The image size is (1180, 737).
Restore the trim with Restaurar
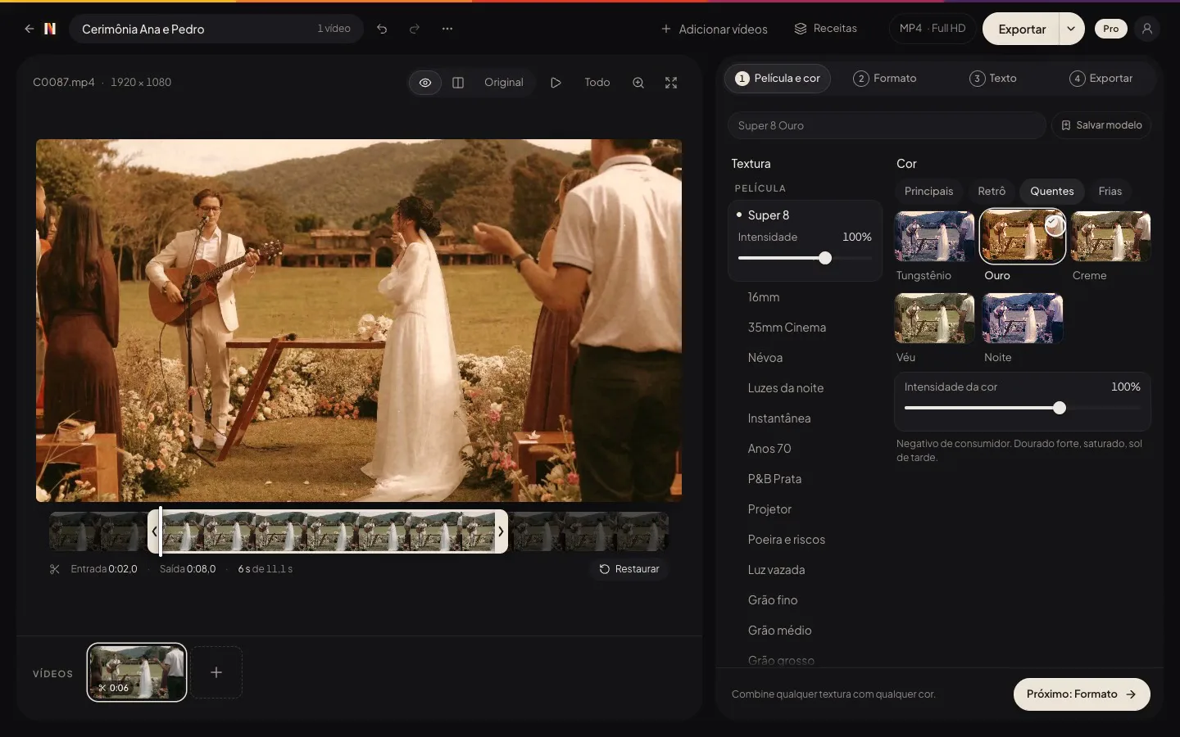[629, 569]
